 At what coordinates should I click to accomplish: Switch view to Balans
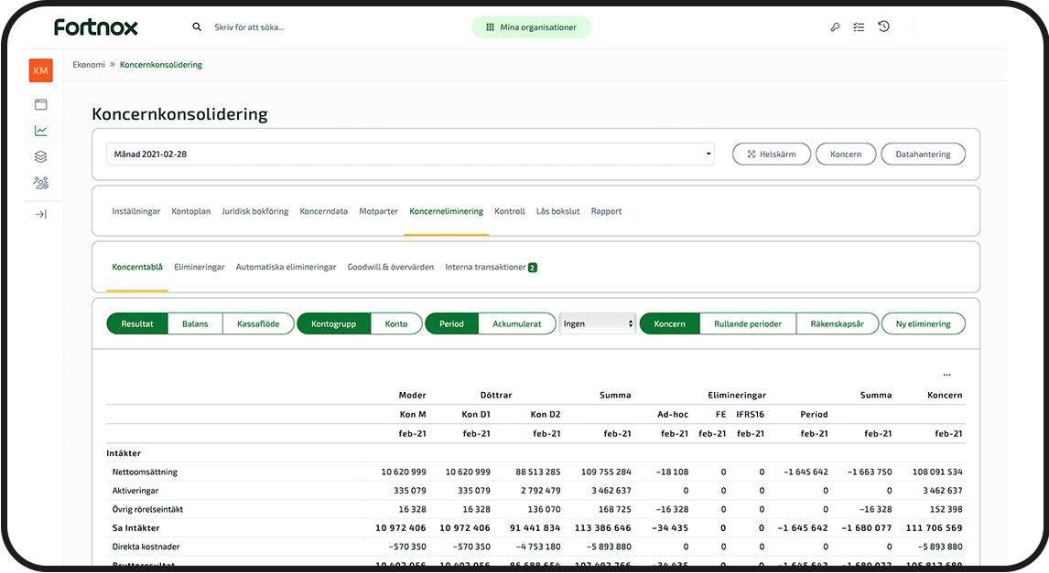(x=195, y=324)
